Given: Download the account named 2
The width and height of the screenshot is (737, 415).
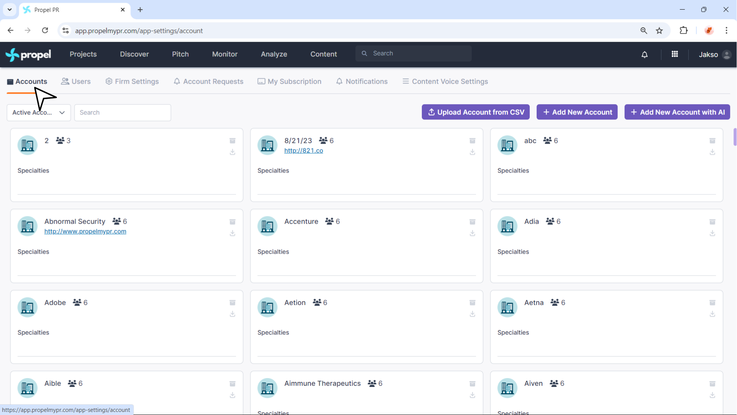Looking at the screenshot, I should point(233,152).
